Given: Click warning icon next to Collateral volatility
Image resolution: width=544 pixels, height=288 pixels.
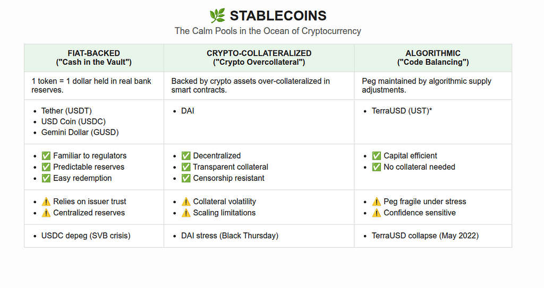Looking at the screenshot, I should click(186, 202).
